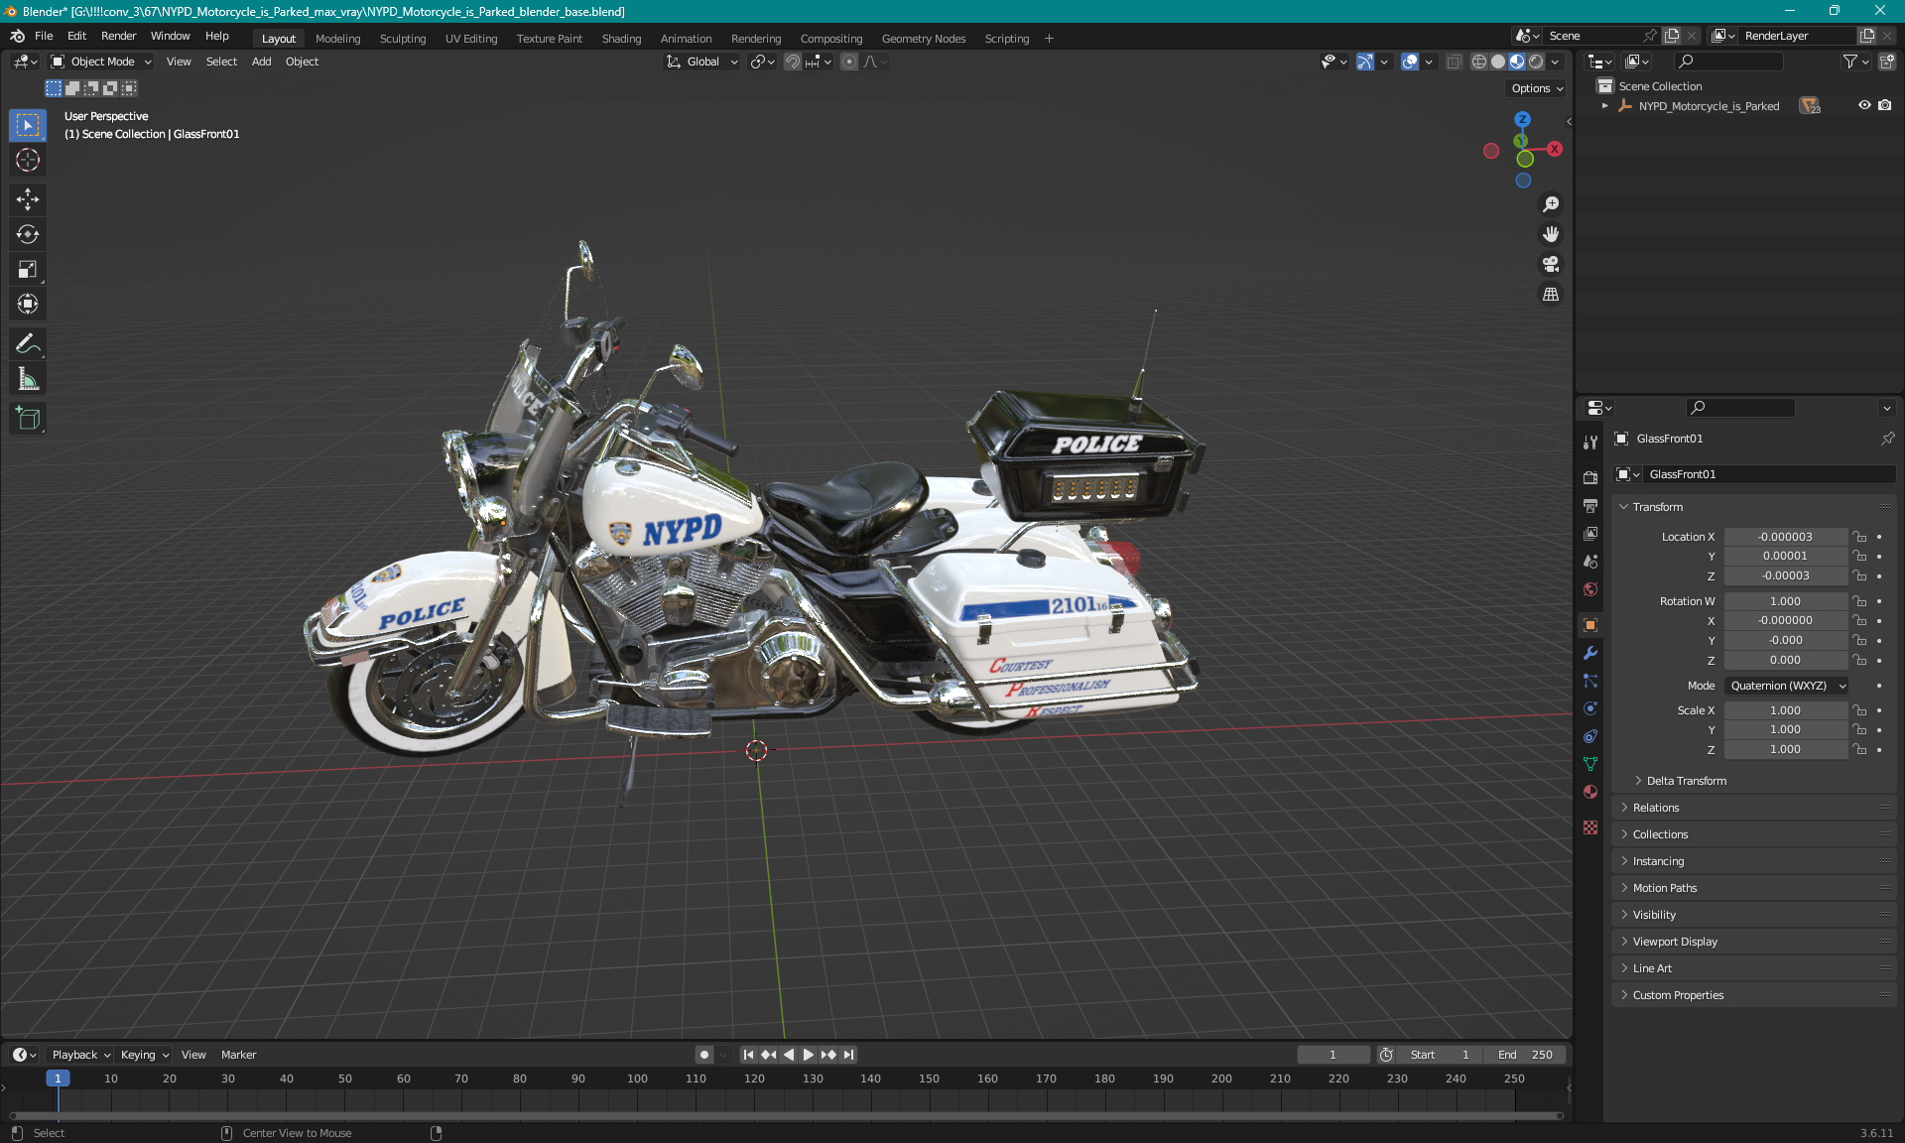Open the Object Mode dropdown

pyautogui.click(x=101, y=62)
